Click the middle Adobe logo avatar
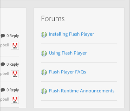 [x=15, y=74]
